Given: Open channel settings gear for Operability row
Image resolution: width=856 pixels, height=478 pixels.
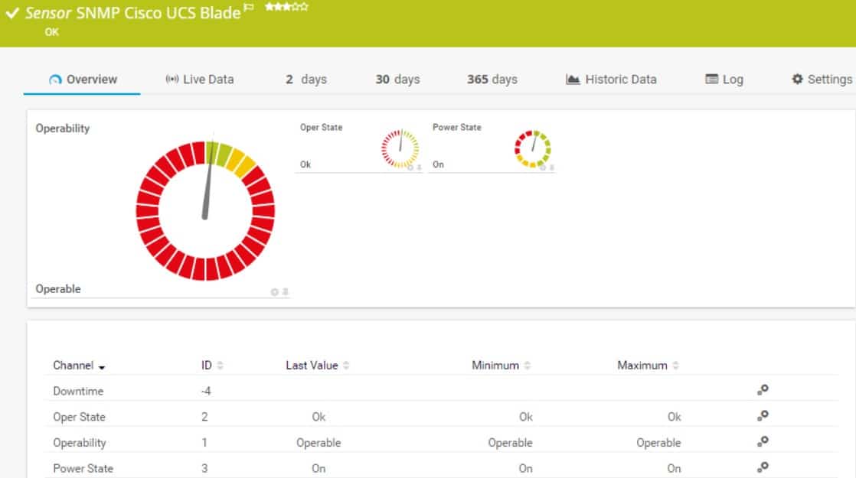Looking at the screenshot, I should click(763, 441).
